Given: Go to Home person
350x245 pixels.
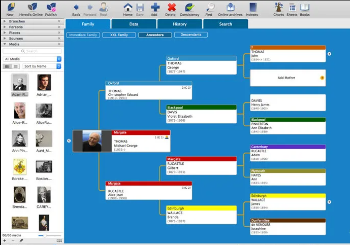Looking at the screenshot, I should [x=128, y=7].
